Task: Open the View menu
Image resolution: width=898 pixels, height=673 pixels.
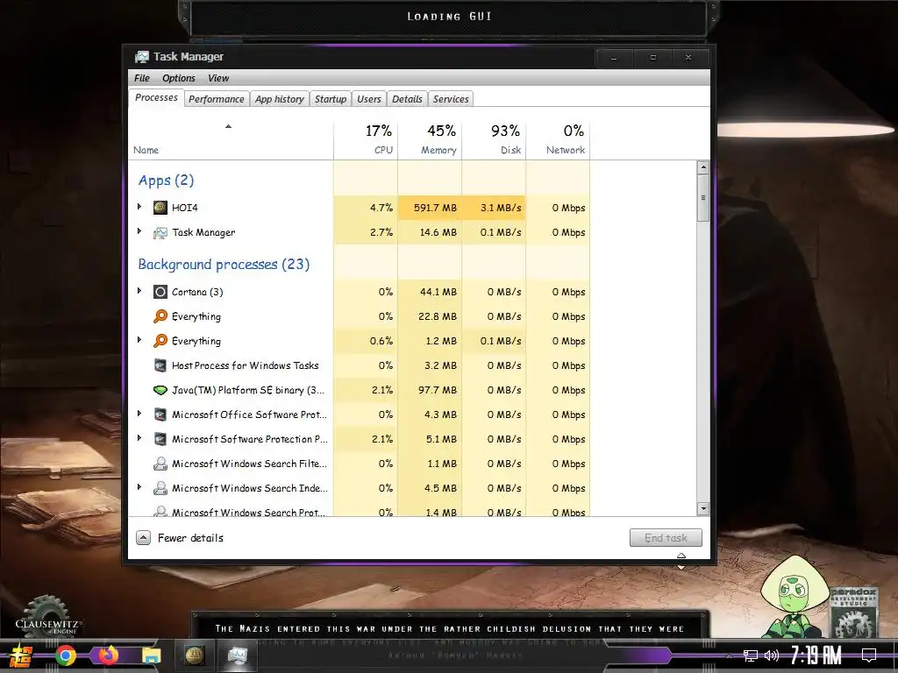Action: (218, 78)
